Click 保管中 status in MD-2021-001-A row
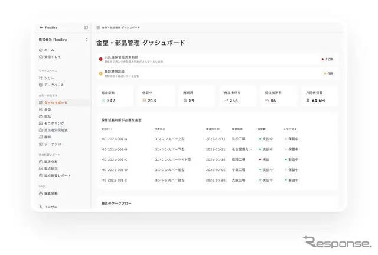Image resolution: width=378 pixels, height=255 pixels. click(291, 139)
